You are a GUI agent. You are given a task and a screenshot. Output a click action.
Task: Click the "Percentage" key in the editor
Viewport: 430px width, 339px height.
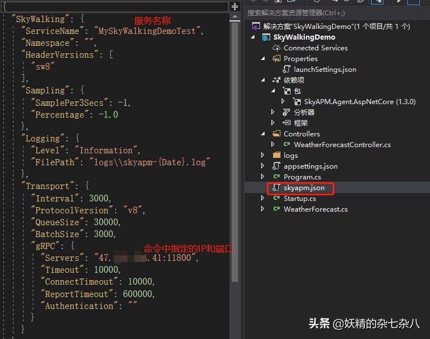coord(60,114)
